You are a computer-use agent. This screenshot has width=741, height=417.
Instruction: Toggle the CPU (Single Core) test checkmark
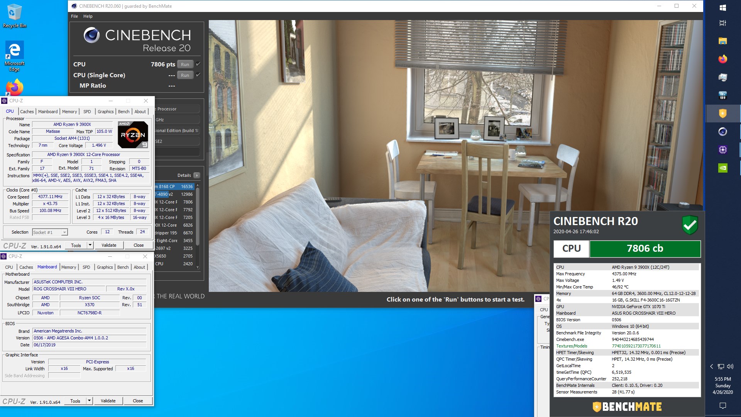coord(198,75)
